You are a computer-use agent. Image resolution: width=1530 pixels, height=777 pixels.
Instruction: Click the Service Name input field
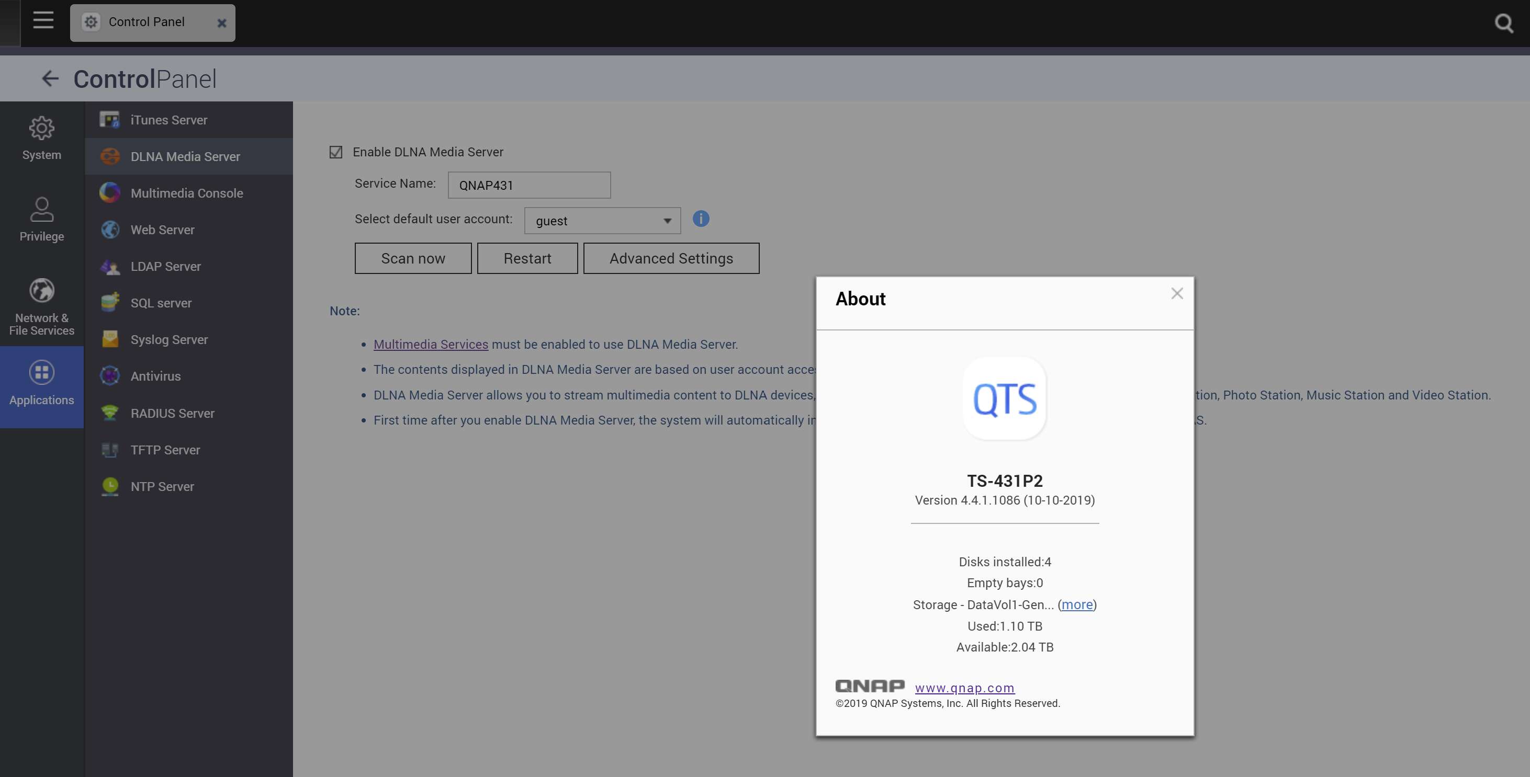tap(528, 185)
